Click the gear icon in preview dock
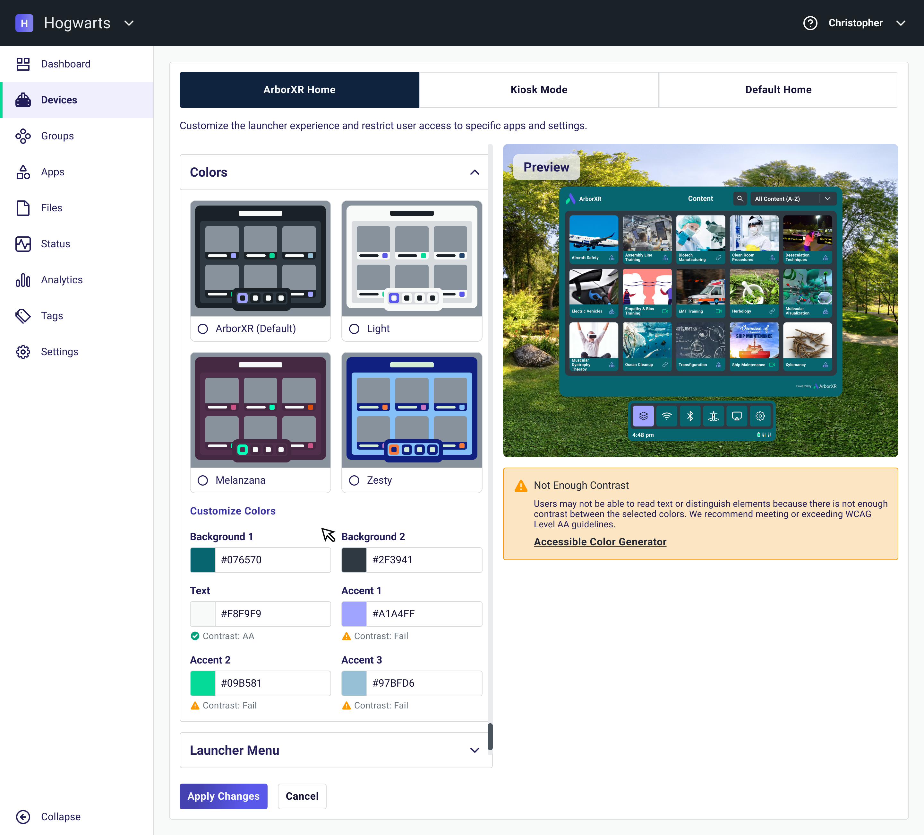Viewport: 924px width, 835px height. (760, 416)
